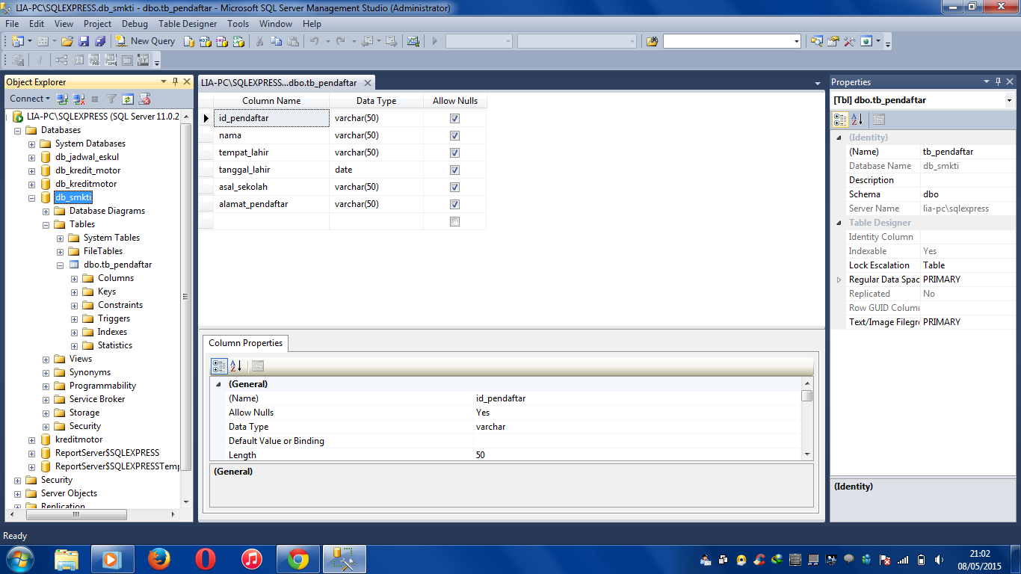1021x574 pixels.
Task: Click the Database Engine Query icon
Action: 189,41
